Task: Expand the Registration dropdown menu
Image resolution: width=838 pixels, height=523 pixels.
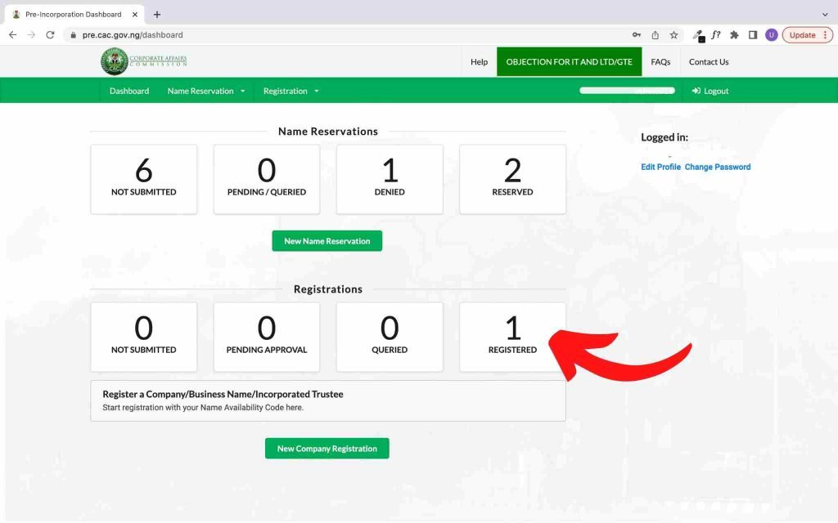Action: point(291,91)
